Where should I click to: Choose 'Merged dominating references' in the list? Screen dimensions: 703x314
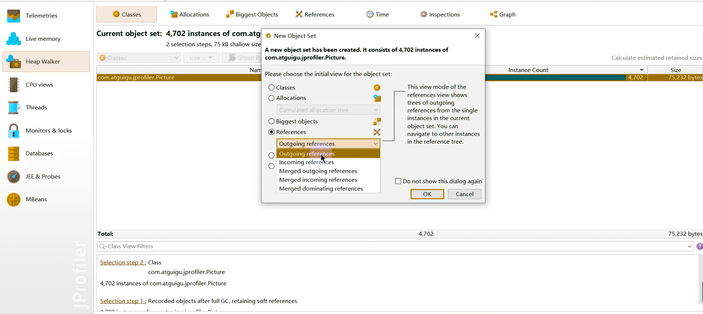tap(321, 189)
